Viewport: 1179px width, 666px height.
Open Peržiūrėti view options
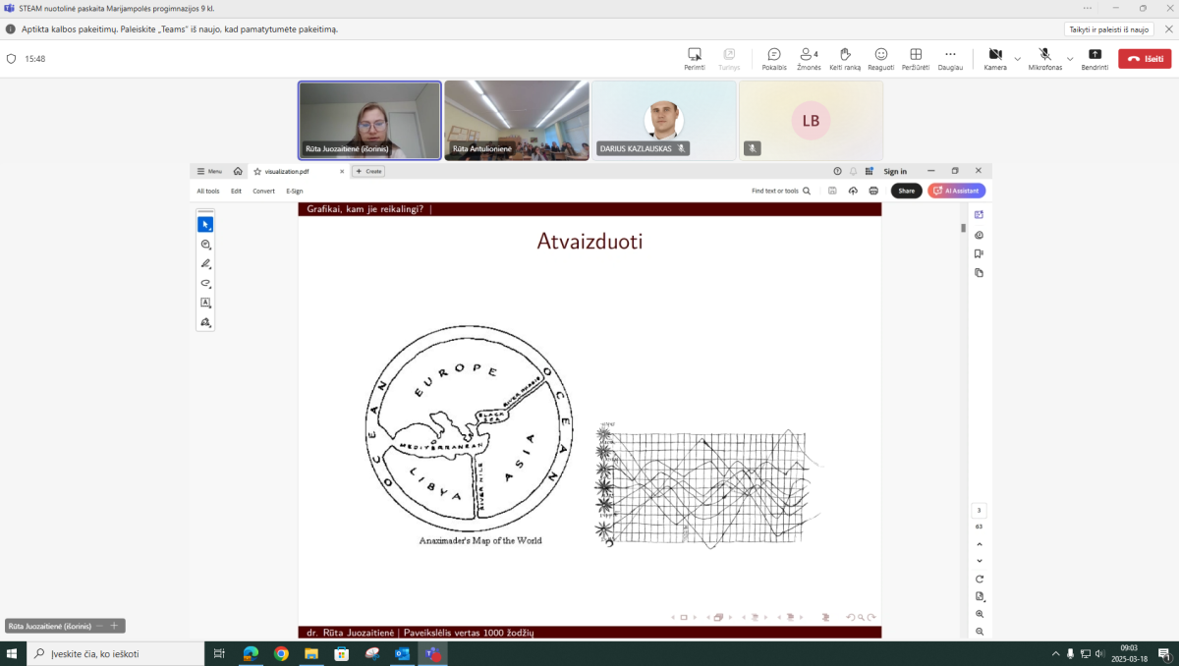915,57
